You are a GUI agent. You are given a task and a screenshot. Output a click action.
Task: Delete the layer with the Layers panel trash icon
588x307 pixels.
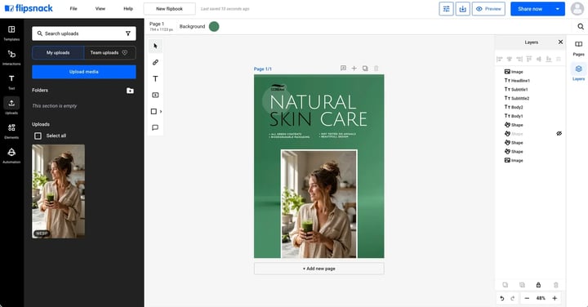556,285
